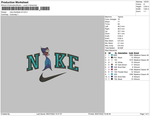Click the cyan swatch for stop 1

(112, 55)
